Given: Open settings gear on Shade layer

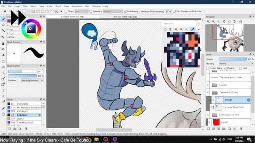Looking at the screenshot, I should click(x=248, y=100).
